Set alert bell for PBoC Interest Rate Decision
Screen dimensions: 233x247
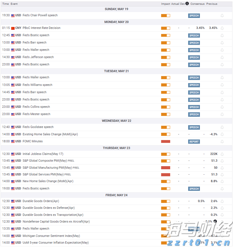222,28
